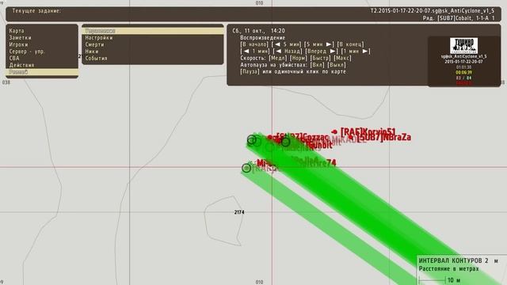The width and height of the screenshot is (507, 285).
Task: Skip forward five minutes [5 мин ►]
Action: (x=319, y=44)
